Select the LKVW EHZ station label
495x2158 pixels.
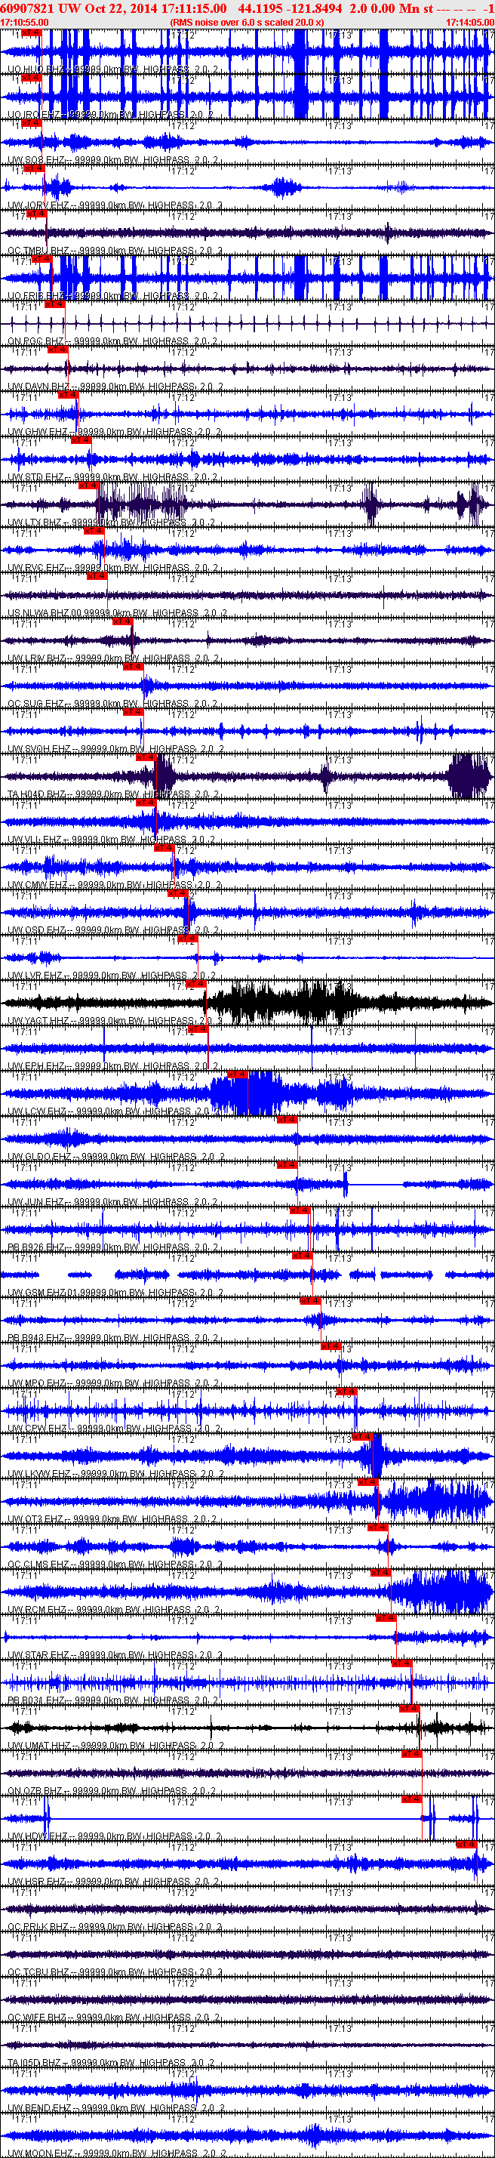(115, 1474)
